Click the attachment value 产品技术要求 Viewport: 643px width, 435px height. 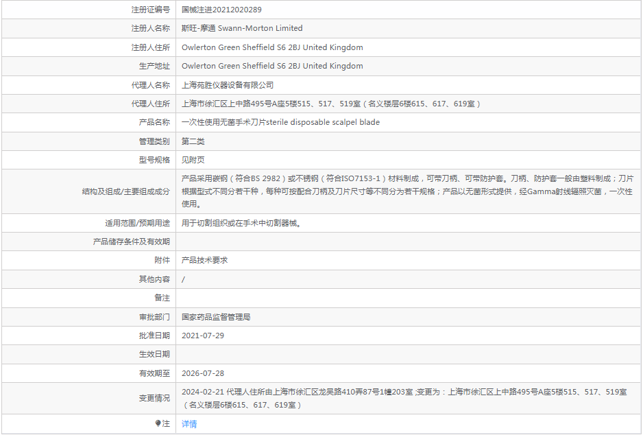click(204, 260)
